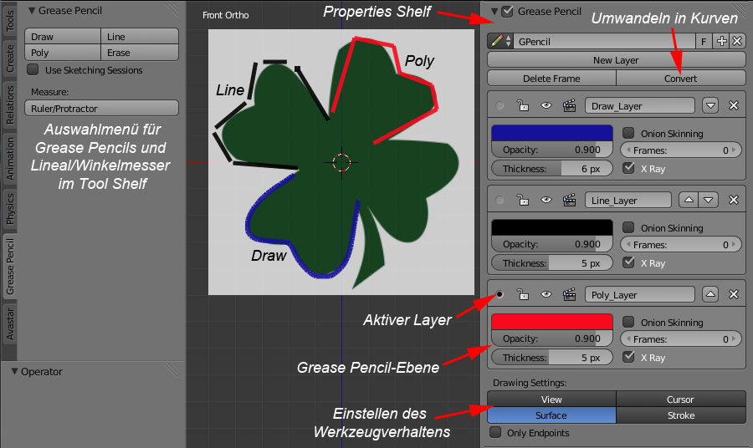Hide the Draw_Layer via eye icon
Viewport: 753px width, 448px height.
(x=546, y=106)
